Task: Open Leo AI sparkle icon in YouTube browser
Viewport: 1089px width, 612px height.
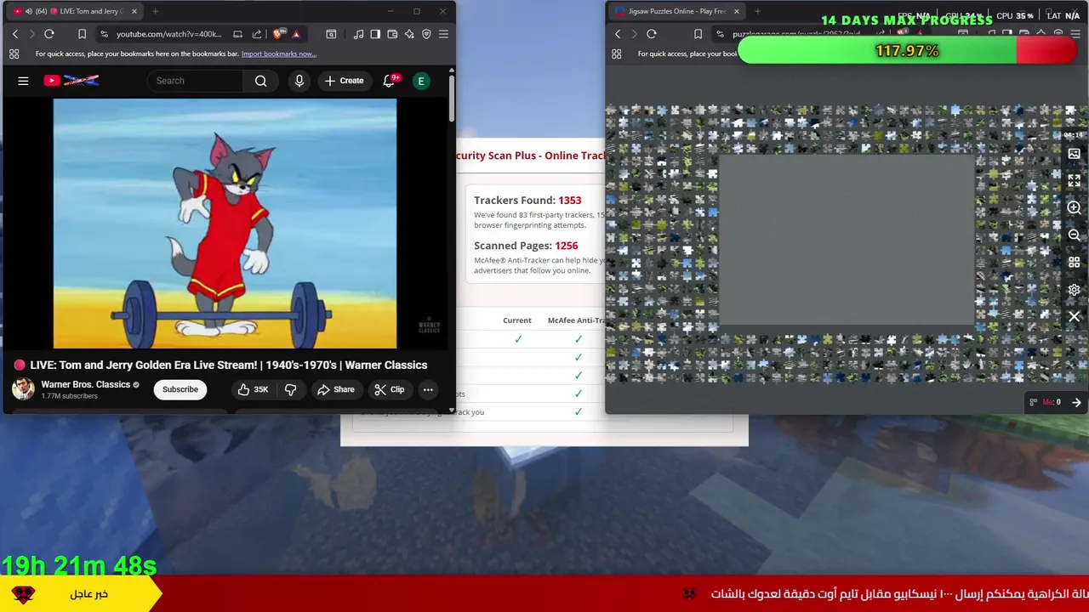Action: coord(409,34)
